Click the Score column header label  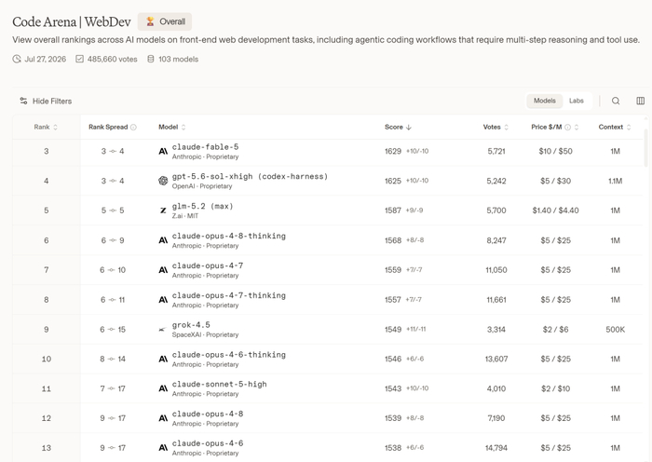[394, 128]
